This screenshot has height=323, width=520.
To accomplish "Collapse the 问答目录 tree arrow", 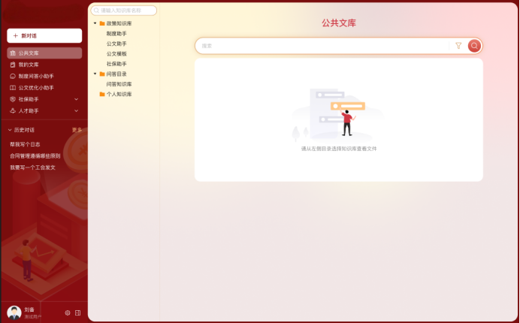I will 95,74.
